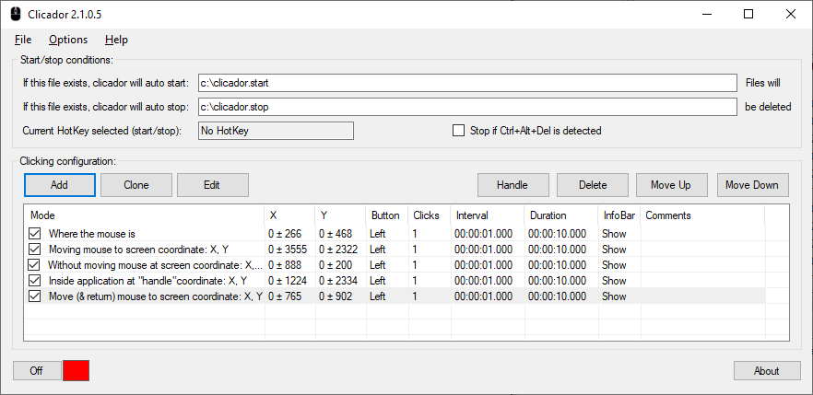This screenshot has width=813, height=395.
Task: Close the Clicador window
Action: [791, 14]
